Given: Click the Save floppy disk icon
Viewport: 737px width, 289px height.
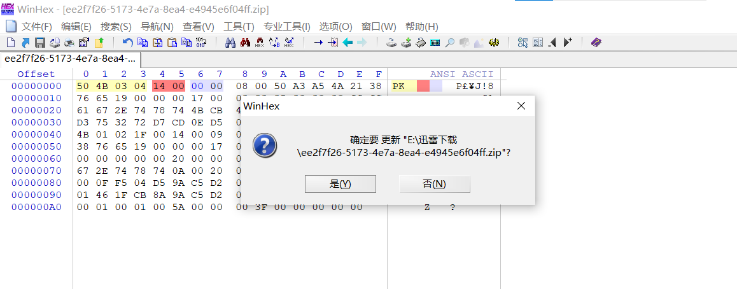Looking at the screenshot, I should tap(40, 42).
